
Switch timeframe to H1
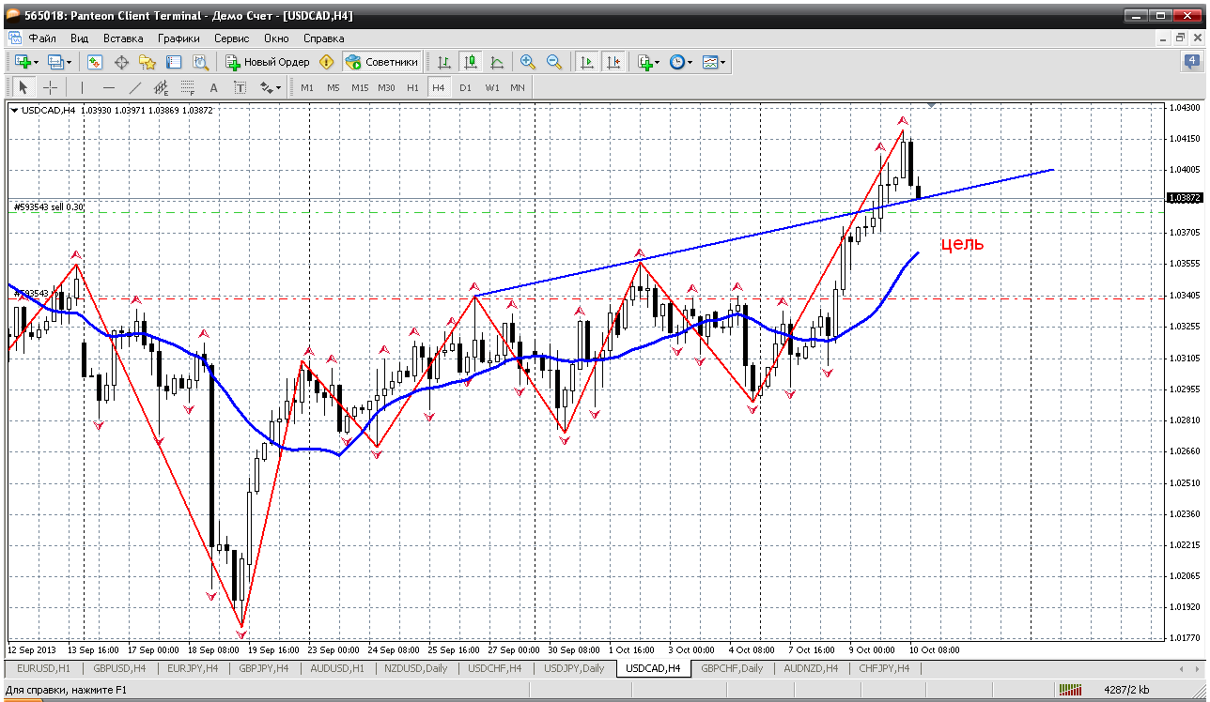point(413,87)
